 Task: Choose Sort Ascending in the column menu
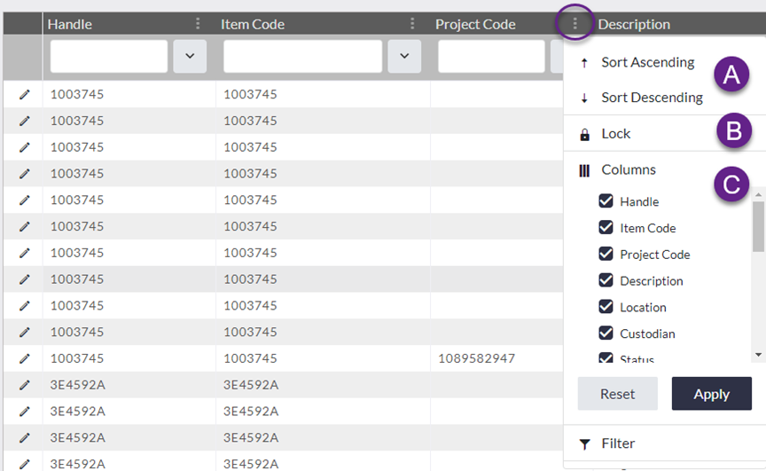pyautogui.click(x=647, y=63)
